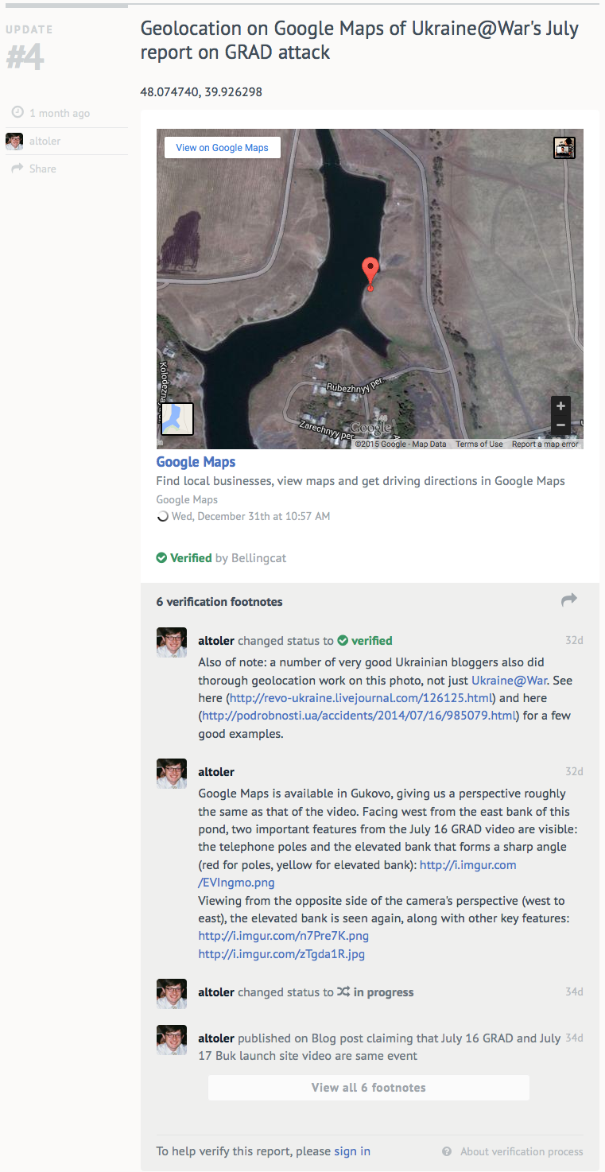
Task: Click the in progress shuffle icon
Action: tap(343, 992)
